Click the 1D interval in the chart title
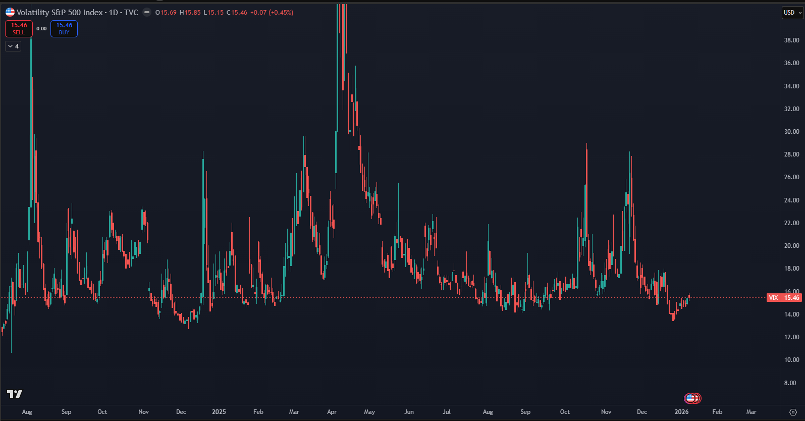 [114, 12]
